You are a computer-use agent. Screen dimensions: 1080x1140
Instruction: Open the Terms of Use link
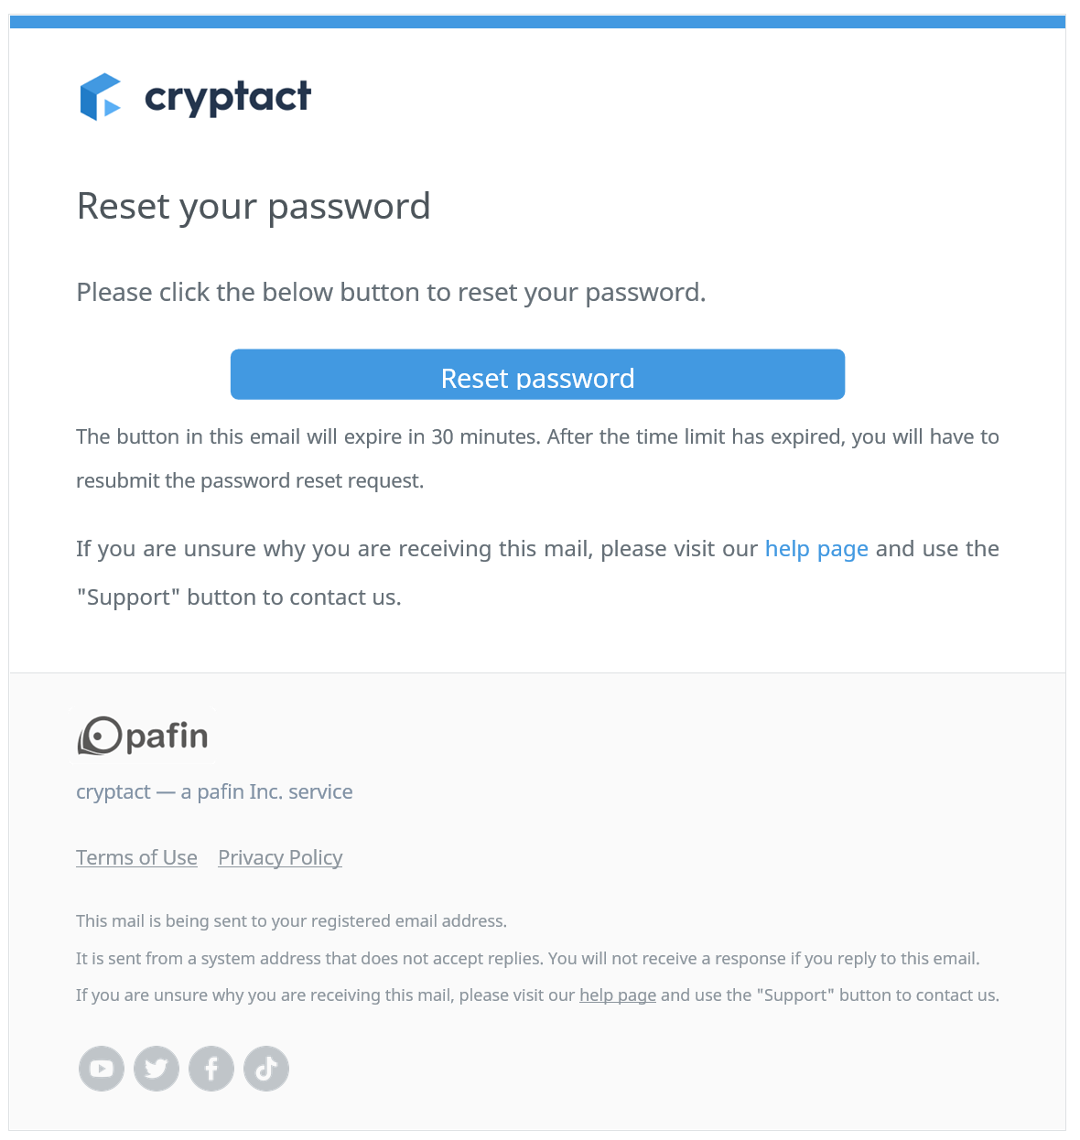click(136, 857)
